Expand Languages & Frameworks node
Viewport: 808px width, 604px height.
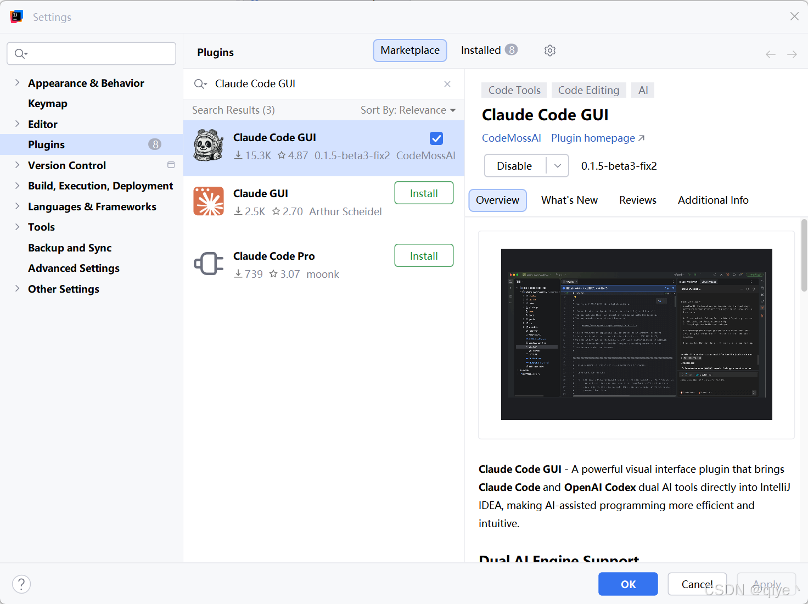(x=17, y=206)
